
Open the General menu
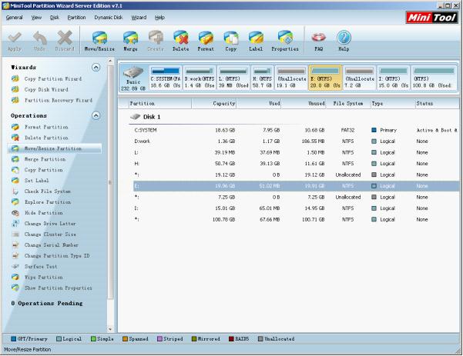point(14,18)
